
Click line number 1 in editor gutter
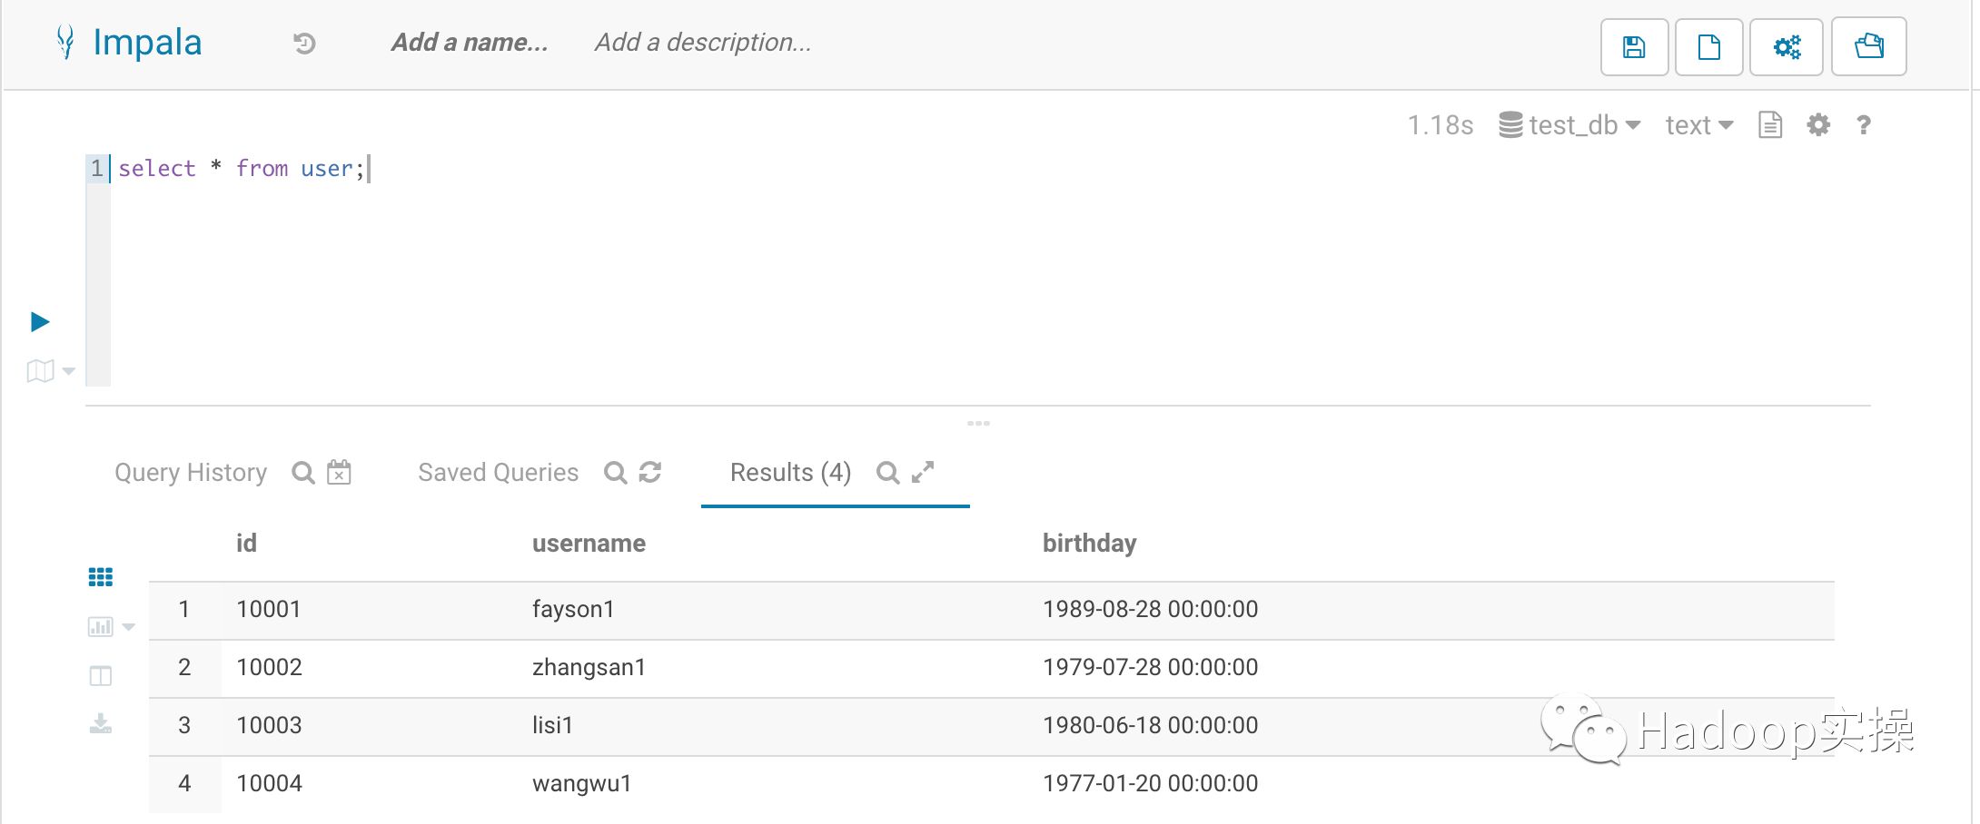[97, 169]
